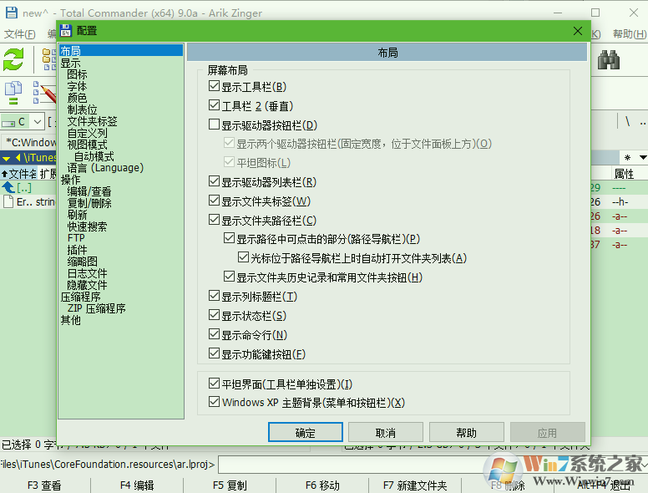This screenshot has width=648, height=493.
Task: Select 语言 (Language) in the config tree
Action: [105, 168]
